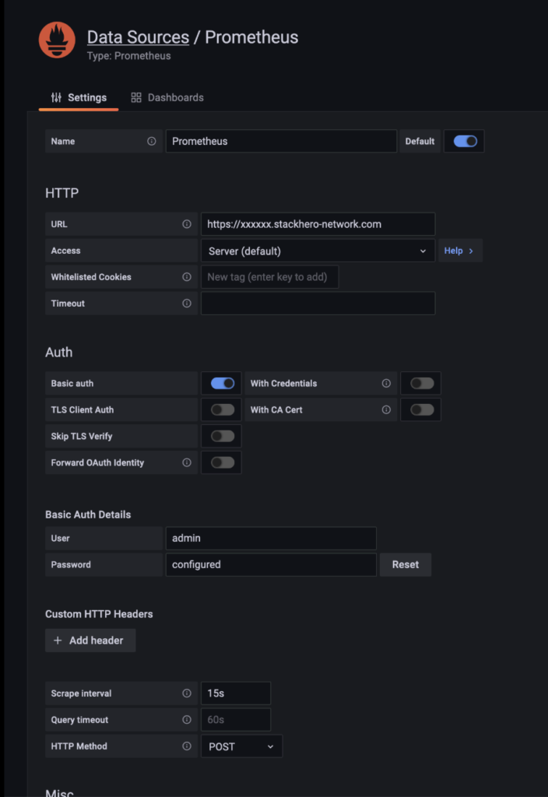Toggle With CA Cert switch

click(x=422, y=410)
